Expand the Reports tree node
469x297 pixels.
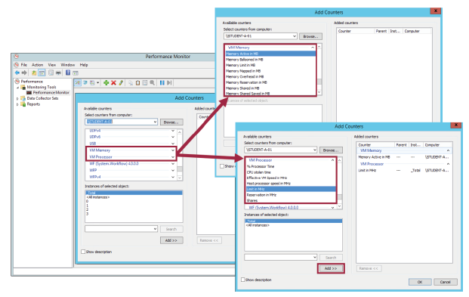tap(17, 104)
